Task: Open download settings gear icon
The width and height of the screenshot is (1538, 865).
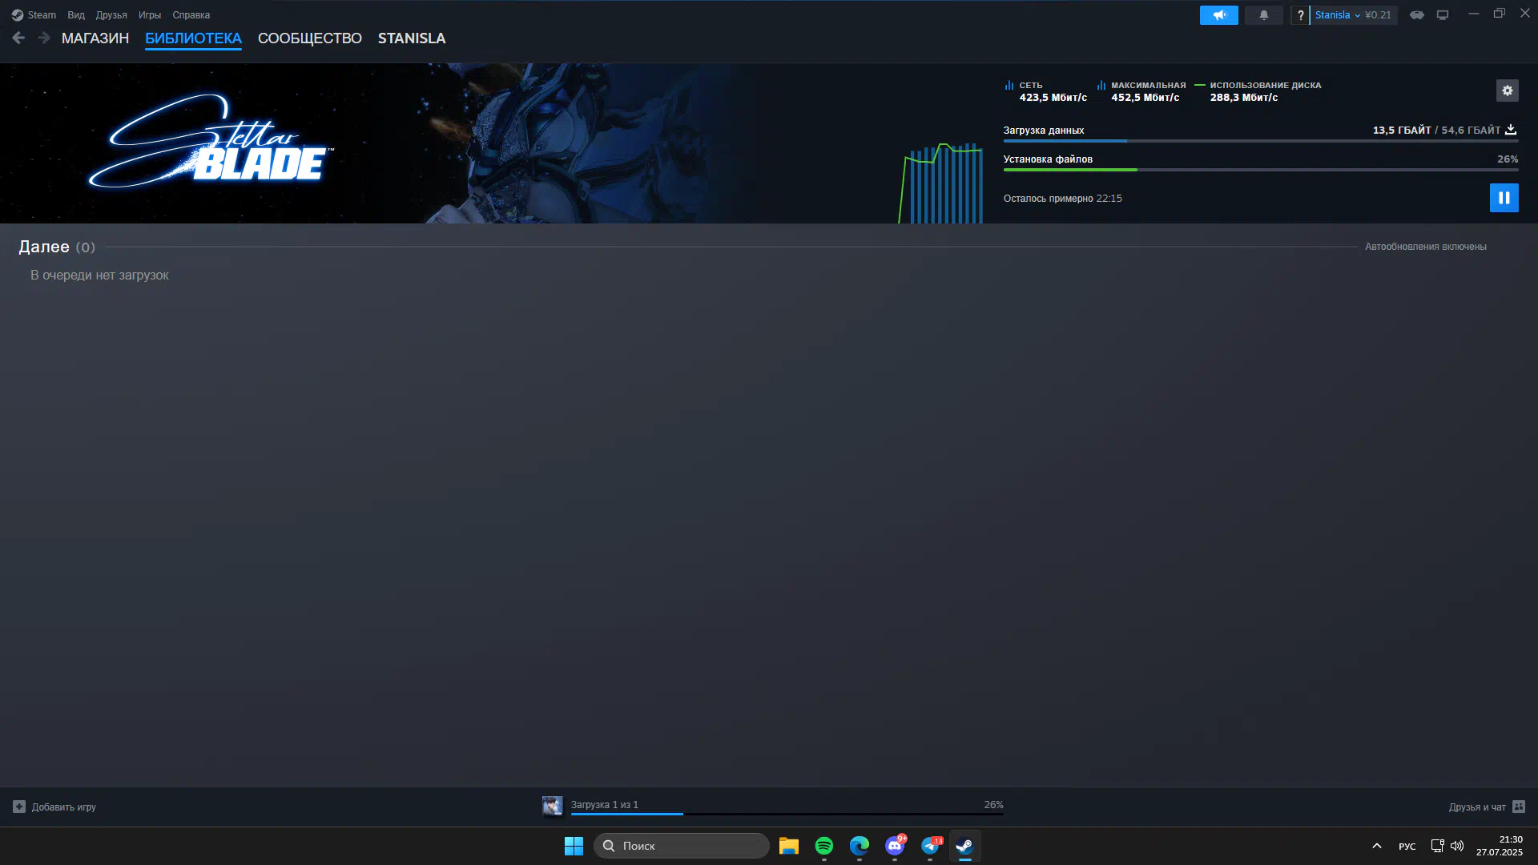Action: pyautogui.click(x=1507, y=91)
